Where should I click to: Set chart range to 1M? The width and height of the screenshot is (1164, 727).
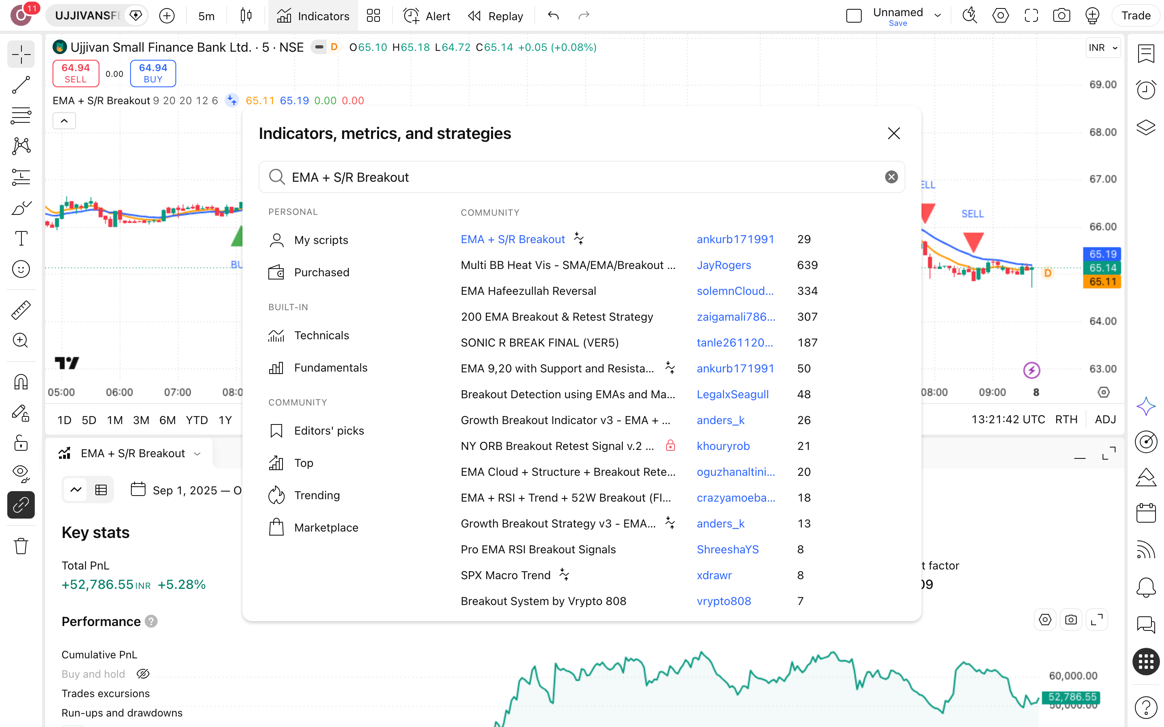click(114, 420)
